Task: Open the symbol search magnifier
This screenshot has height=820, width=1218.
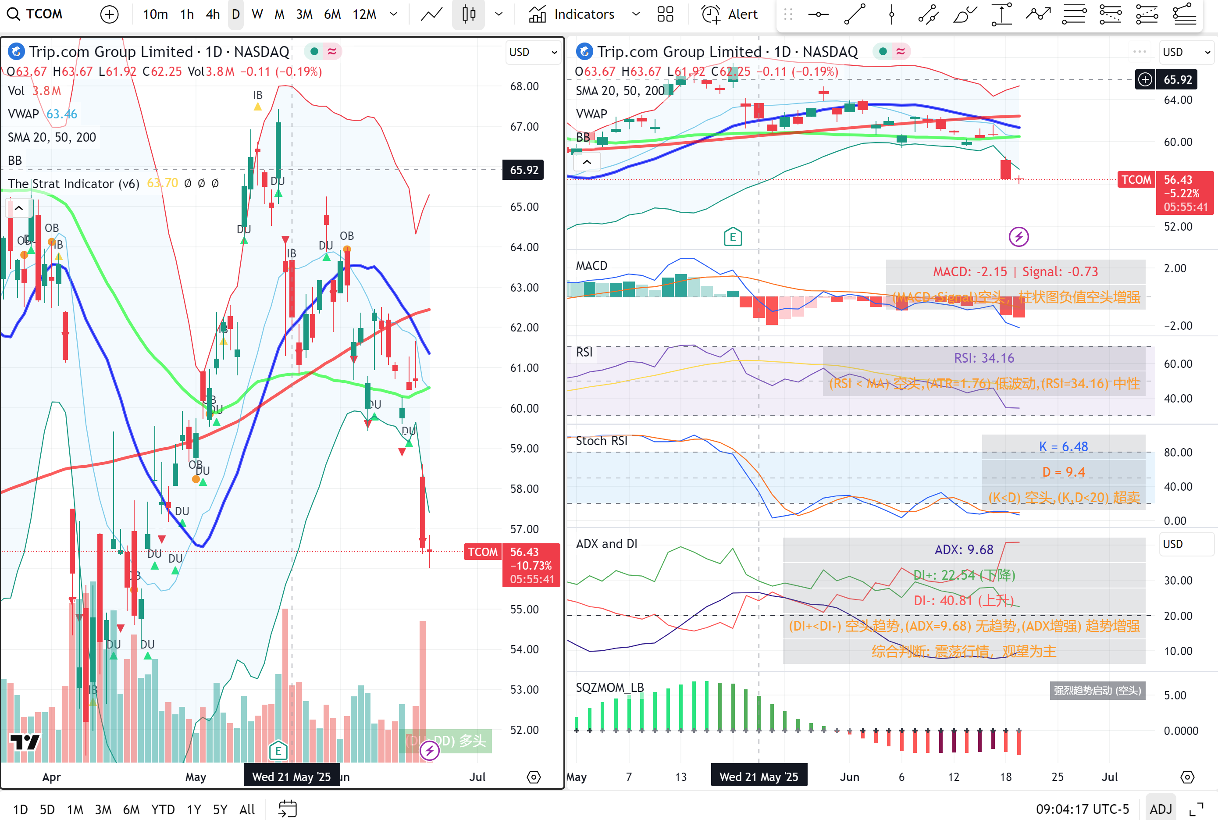Action: tap(13, 14)
